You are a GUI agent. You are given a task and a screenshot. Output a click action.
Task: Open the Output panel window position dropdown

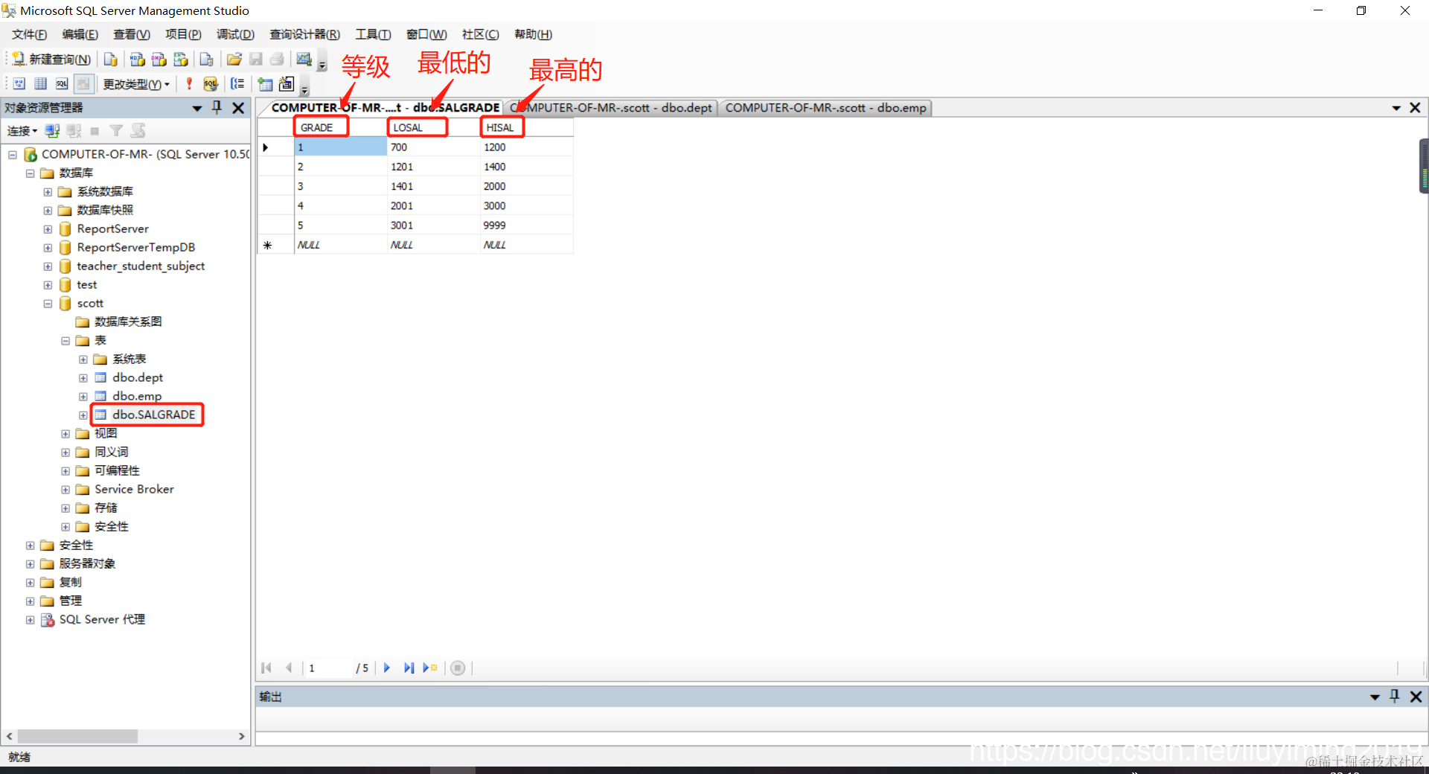point(1375,697)
